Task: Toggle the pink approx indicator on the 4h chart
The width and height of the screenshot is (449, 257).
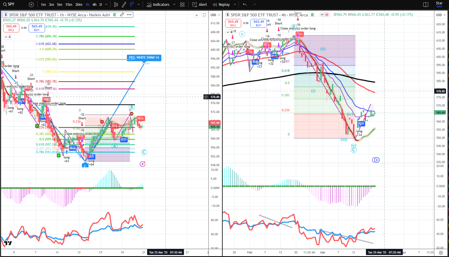Action: pyautogui.click(x=327, y=15)
